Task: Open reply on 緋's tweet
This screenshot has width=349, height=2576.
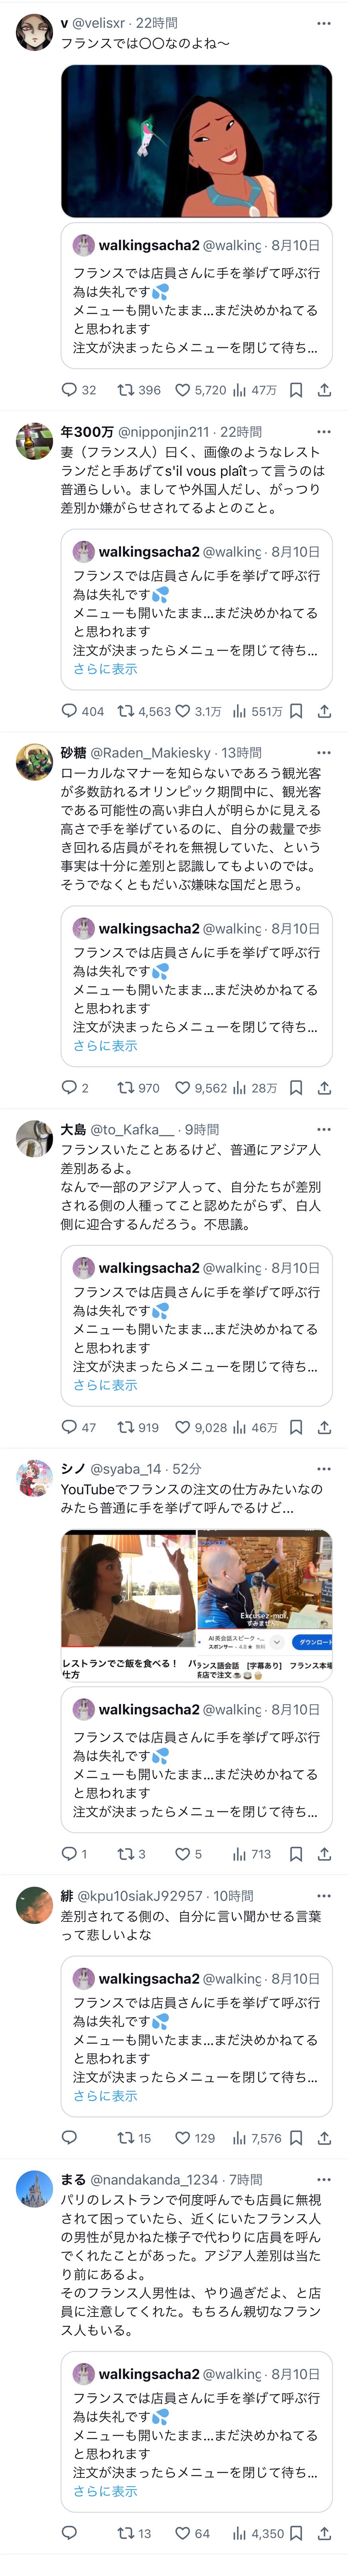Action: pos(69,2137)
